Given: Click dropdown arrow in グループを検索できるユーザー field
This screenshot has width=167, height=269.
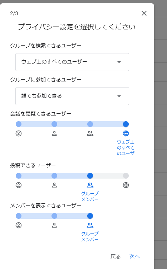Looking at the screenshot, I should (x=119, y=62).
